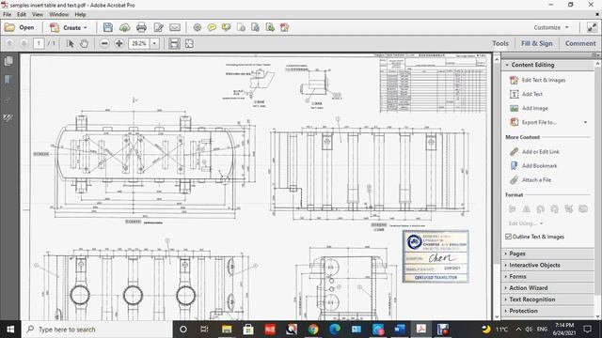Screen dimensions: 602x338
Task: Toggle read mode expand icon
Action: [592, 27]
